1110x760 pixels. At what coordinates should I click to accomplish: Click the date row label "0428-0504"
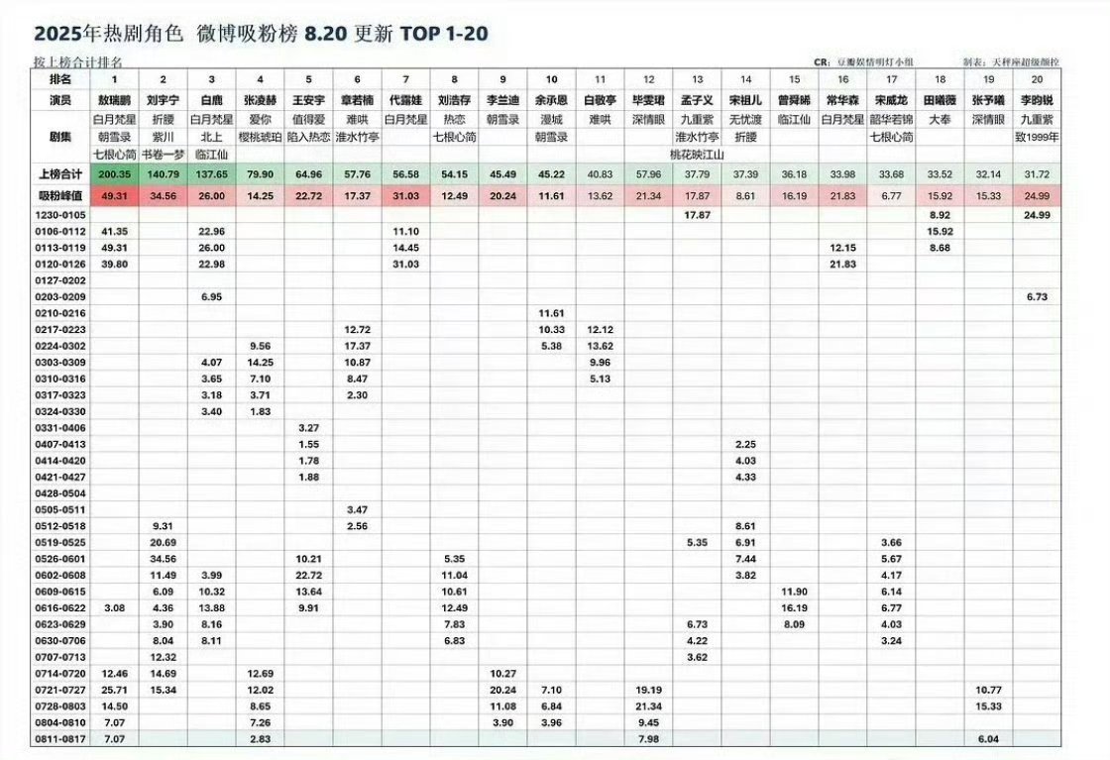coord(60,493)
